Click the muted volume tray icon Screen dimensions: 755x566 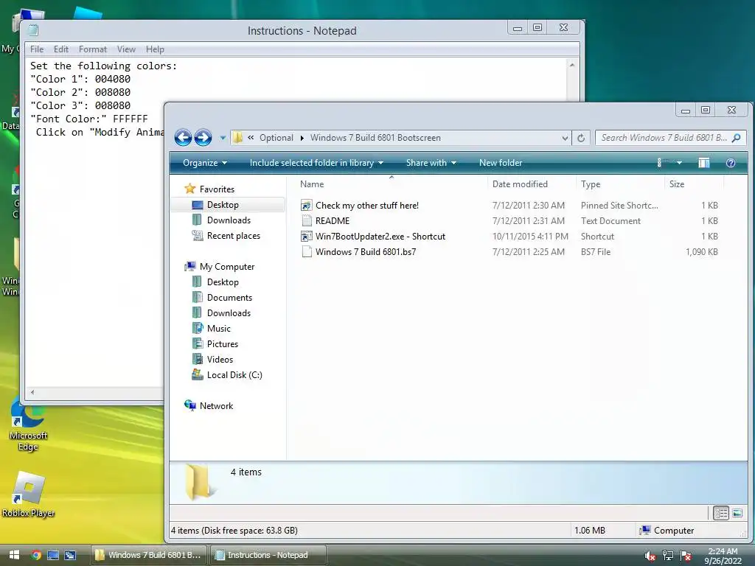click(x=650, y=556)
